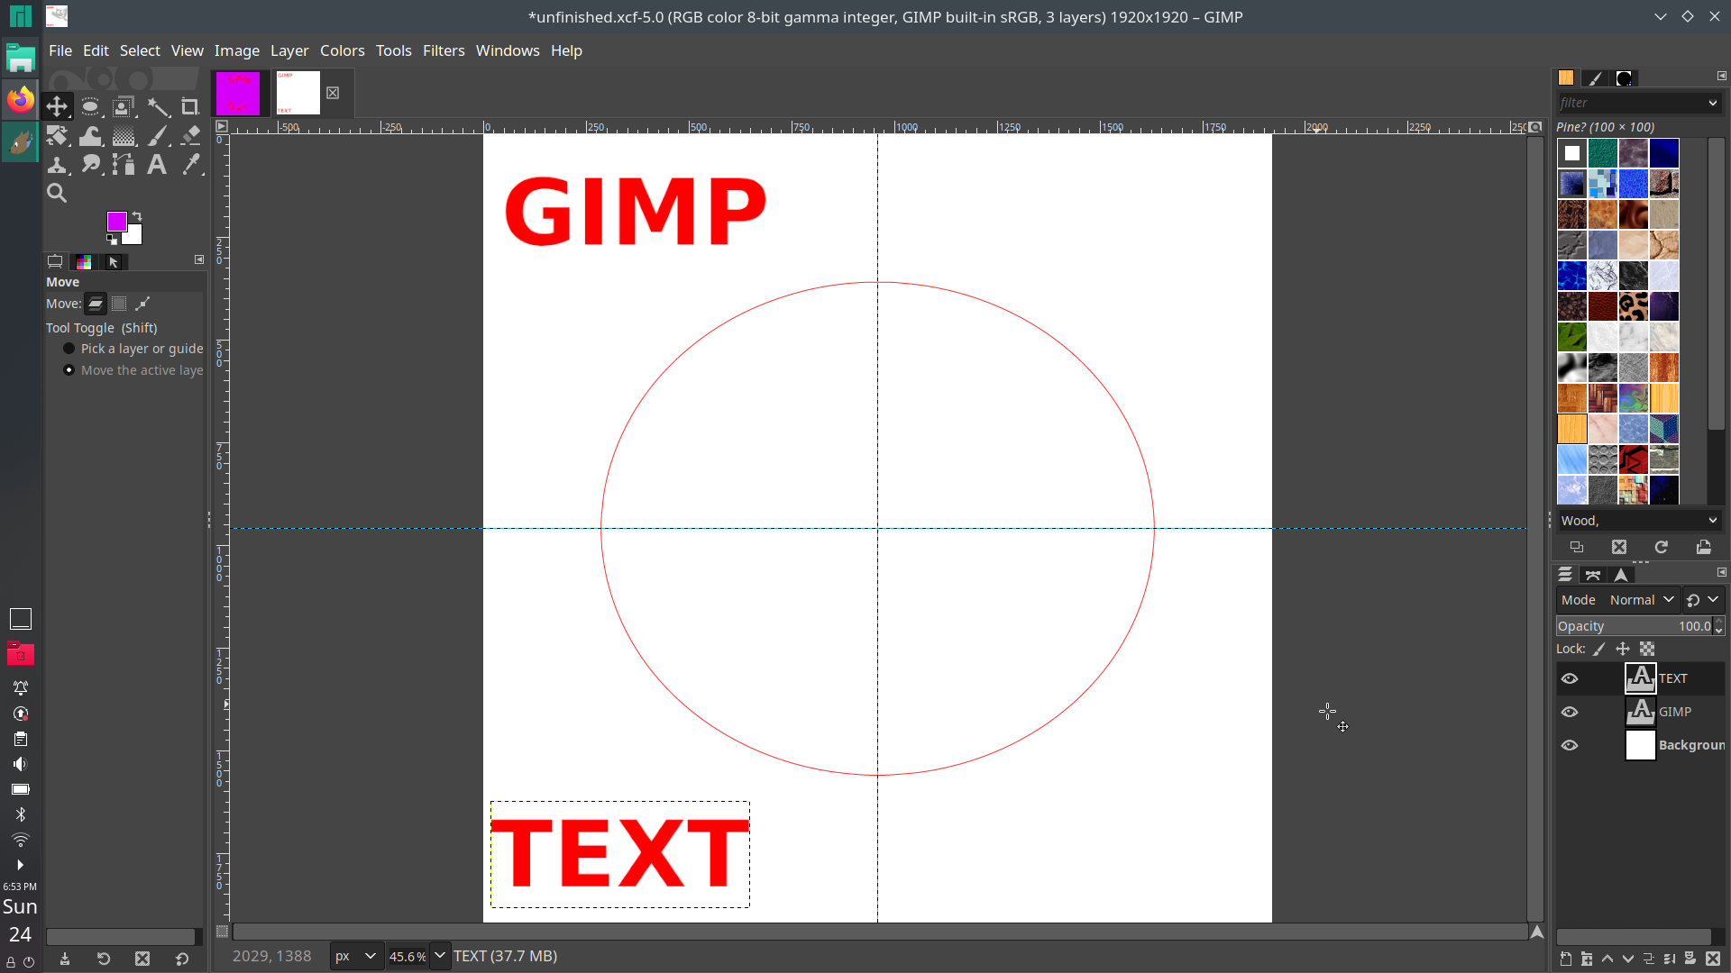1731x973 pixels.
Task: Open the patterns filter dropdown
Action: coord(1713,103)
